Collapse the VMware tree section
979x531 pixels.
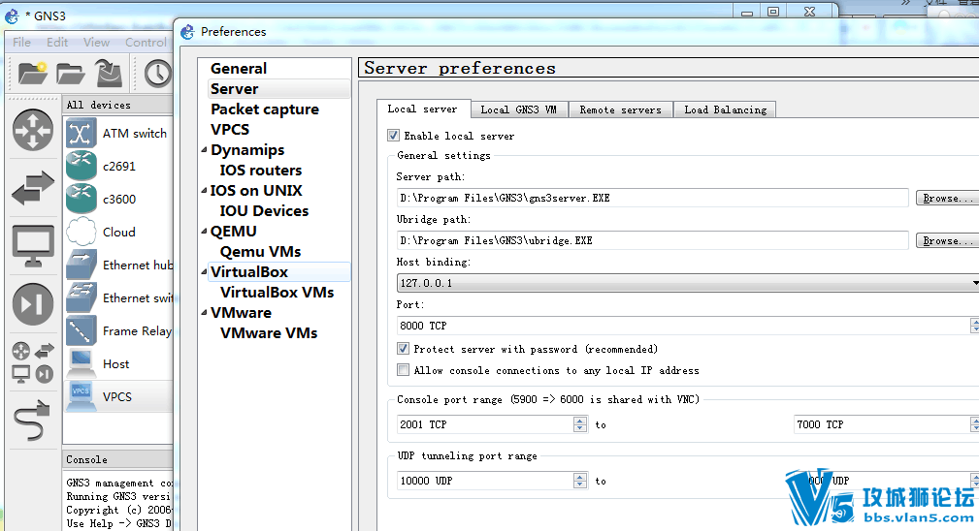pos(204,312)
